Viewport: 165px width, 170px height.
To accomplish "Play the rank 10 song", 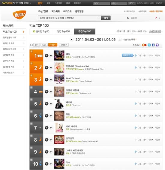I will click(x=46, y=164).
